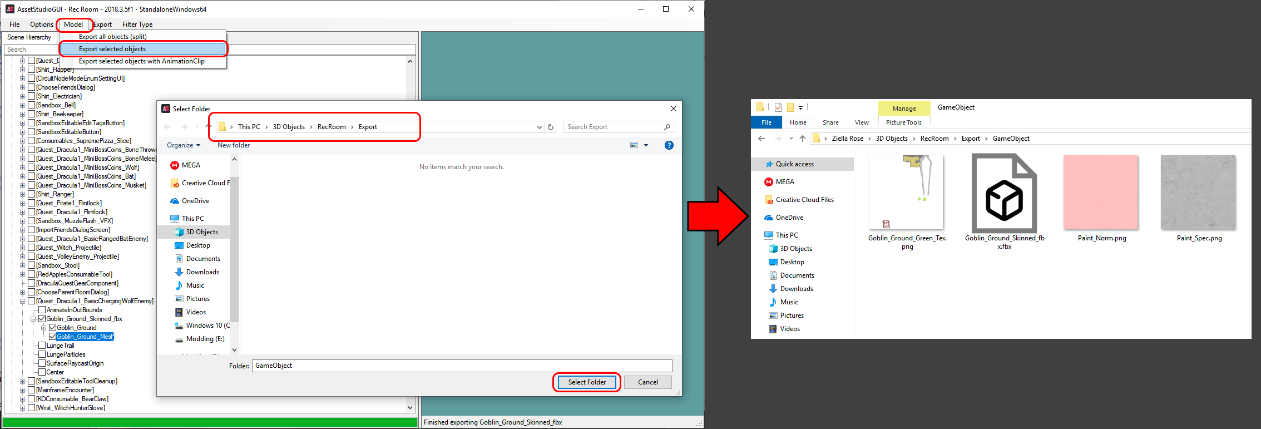Click the up arrow in the Explorer window
The width and height of the screenshot is (1261, 429).
point(802,139)
